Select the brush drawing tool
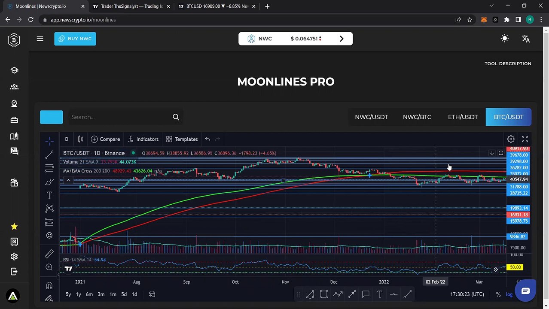Screen dimensions: 549x309 tap(49, 182)
